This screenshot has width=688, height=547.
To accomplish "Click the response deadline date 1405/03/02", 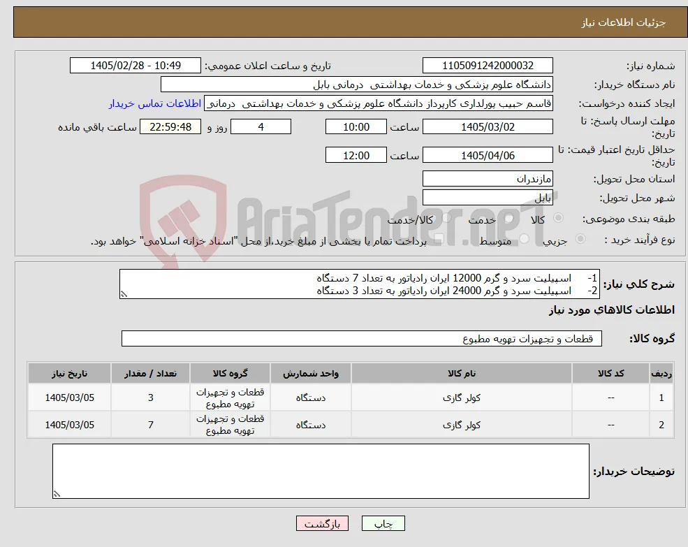I will [x=488, y=127].
